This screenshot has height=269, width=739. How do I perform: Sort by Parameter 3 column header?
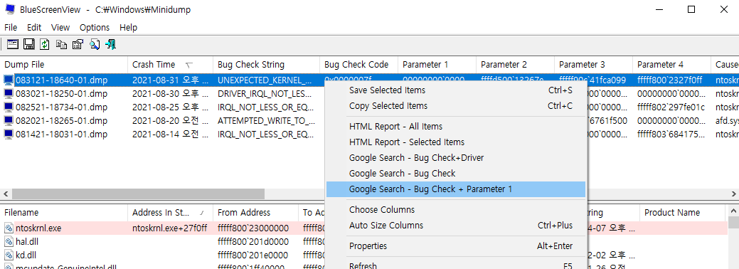pyautogui.click(x=593, y=65)
